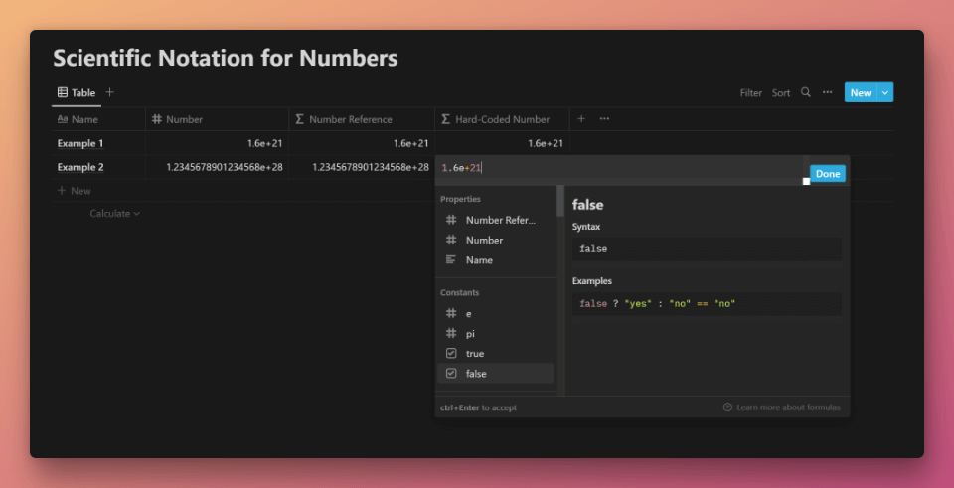The width and height of the screenshot is (954, 488).
Task: Open the Number Reference column header
Action: pos(362,119)
